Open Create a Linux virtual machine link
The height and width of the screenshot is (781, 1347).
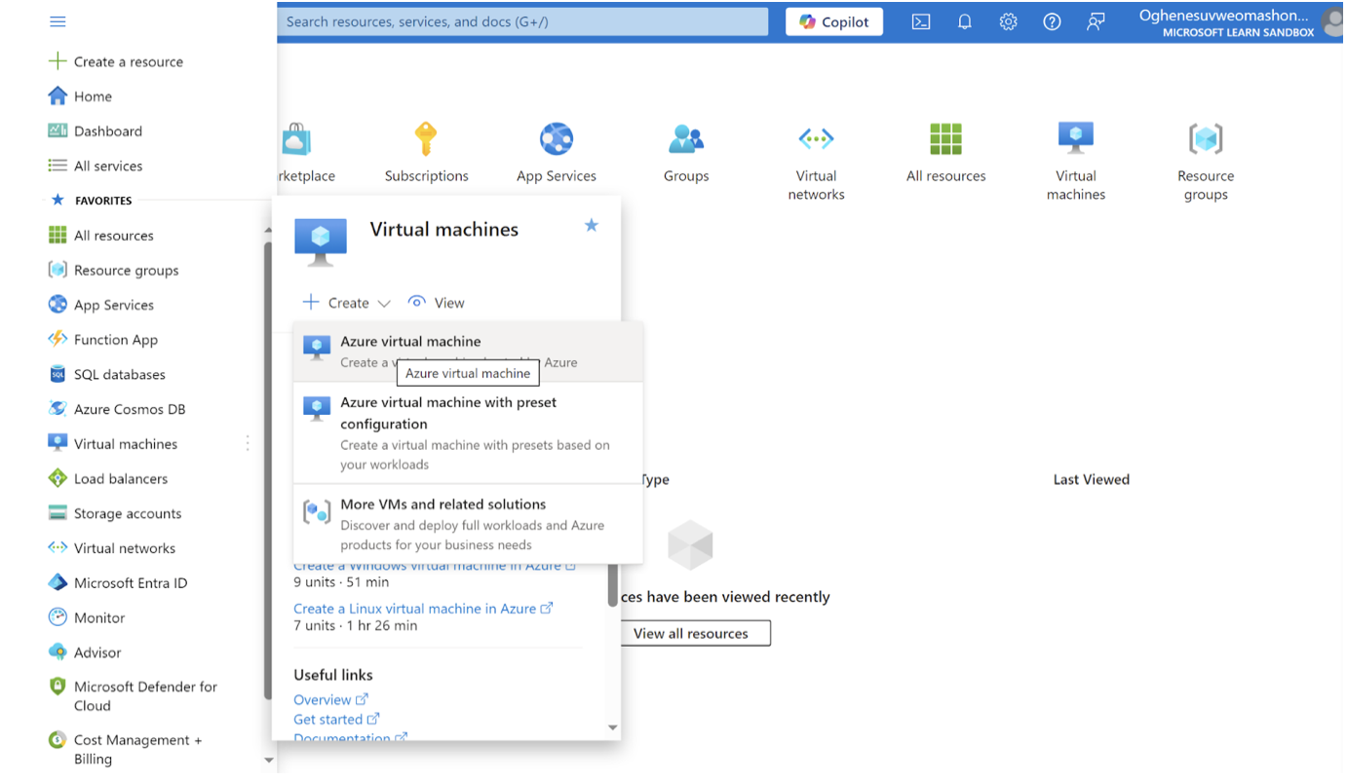(423, 609)
